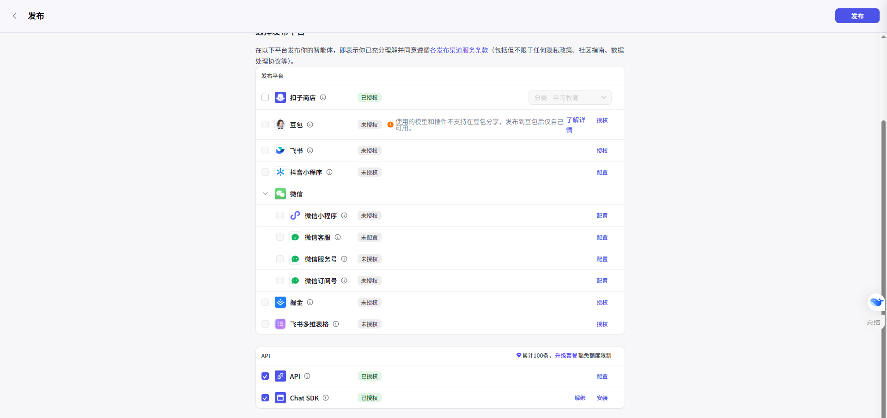Click the 微信服务号 icon
Image resolution: width=887 pixels, height=418 pixels.
click(x=295, y=259)
